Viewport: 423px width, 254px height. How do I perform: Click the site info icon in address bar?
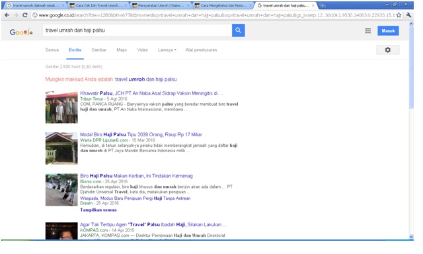pos(34,15)
